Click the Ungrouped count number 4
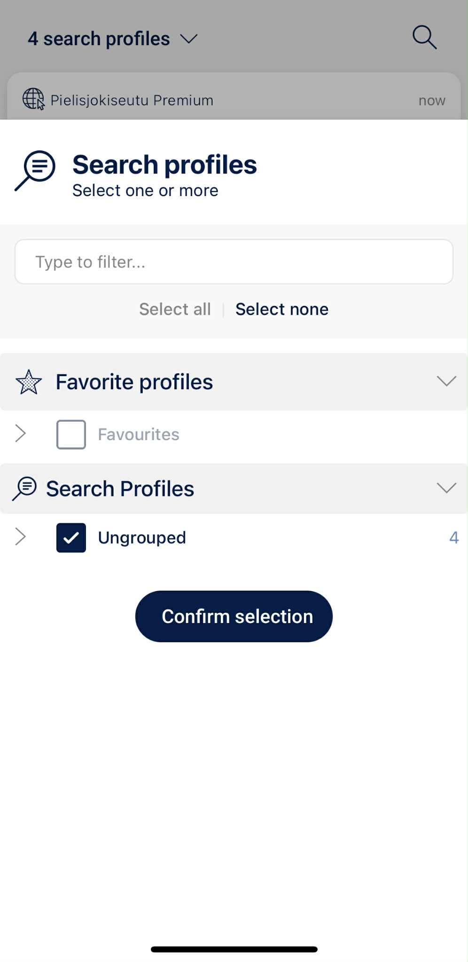 pyautogui.click(x=453, y=537)
